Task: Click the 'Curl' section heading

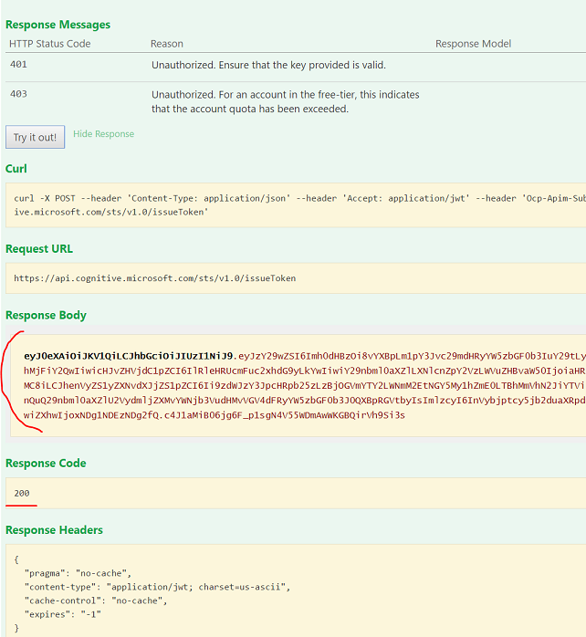Action: point(16,169)
